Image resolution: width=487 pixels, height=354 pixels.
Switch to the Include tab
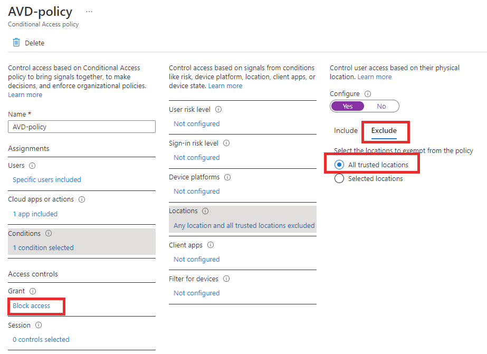click(x=346, y=130)
